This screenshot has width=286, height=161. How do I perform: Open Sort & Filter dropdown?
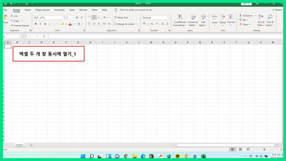[261, 20]
